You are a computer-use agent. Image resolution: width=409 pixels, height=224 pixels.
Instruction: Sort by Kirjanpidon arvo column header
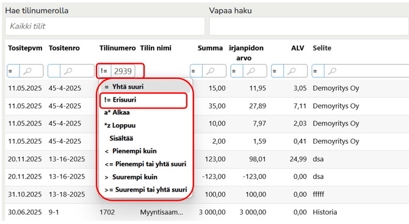click(x=246, y=53)
